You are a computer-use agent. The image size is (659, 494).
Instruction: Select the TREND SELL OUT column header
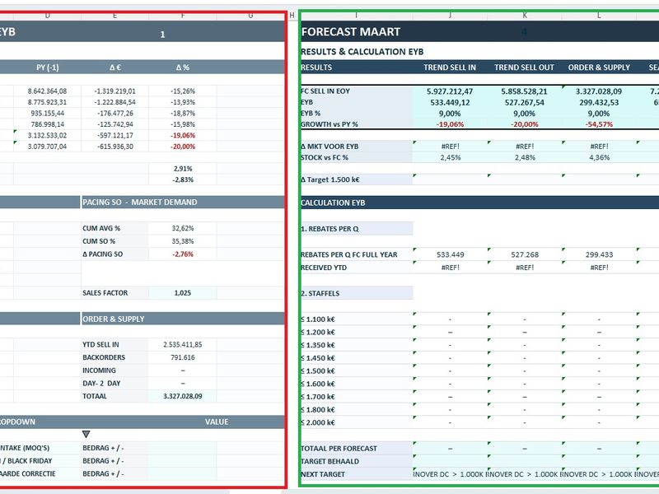click(524, 68)
